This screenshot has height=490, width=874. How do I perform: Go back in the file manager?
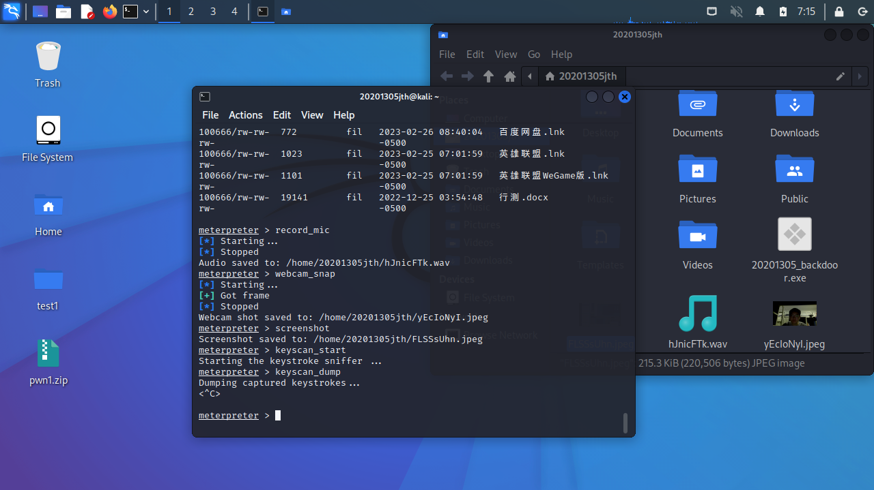[x=446, y=76]
